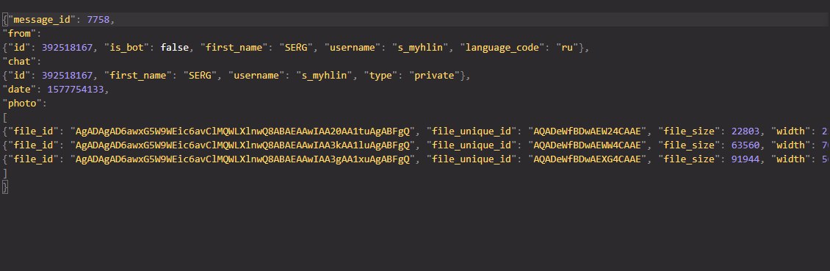Click "SERG" in the from object
The width and height of the screenshot is (830, 271).
pos(299,48)
